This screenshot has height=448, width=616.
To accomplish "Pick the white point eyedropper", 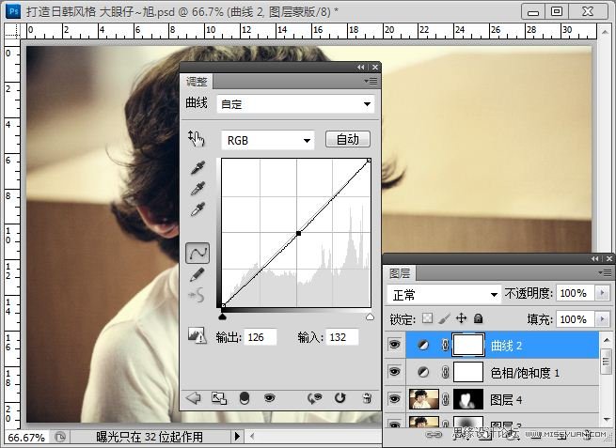I will (x=197, y=209).
